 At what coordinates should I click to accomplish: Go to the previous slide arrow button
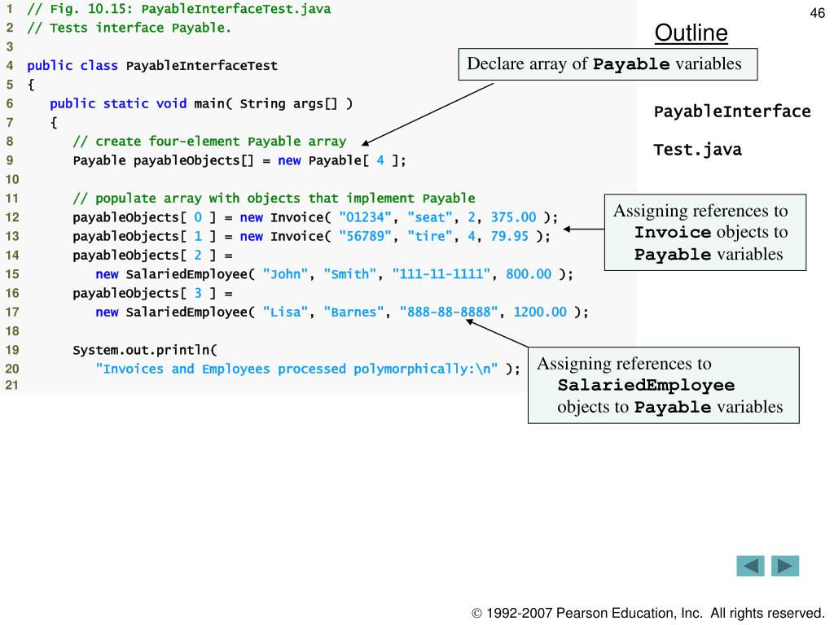[x=750, y=566]
